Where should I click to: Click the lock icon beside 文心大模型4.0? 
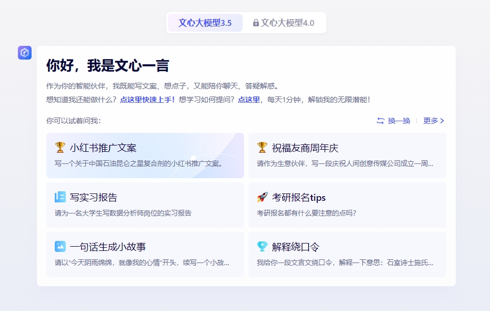256,23
